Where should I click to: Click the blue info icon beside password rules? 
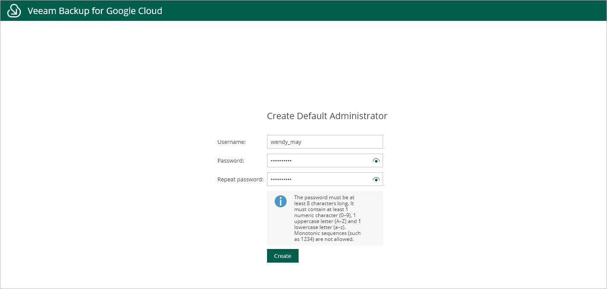pos(281,201)
